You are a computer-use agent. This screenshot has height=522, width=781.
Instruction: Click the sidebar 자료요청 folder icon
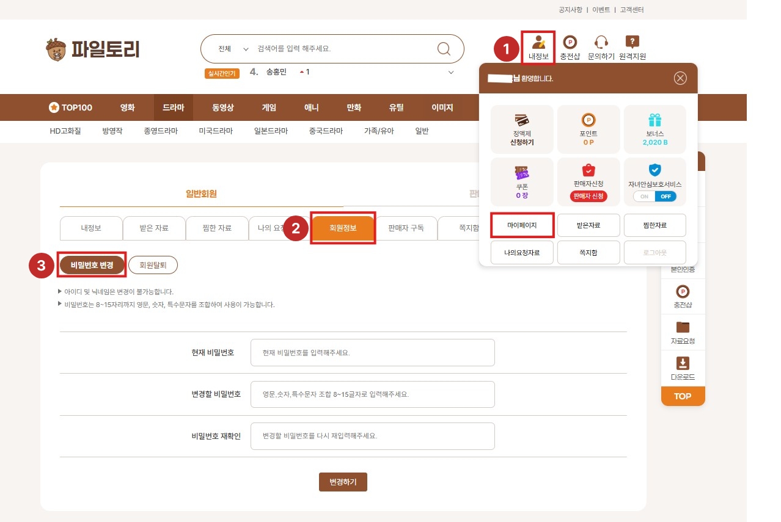pos(683,327)
